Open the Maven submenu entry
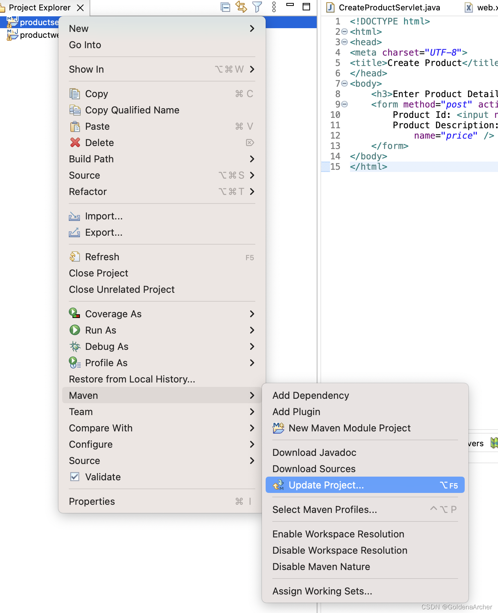498x613 pixels. tap(162, 395)
